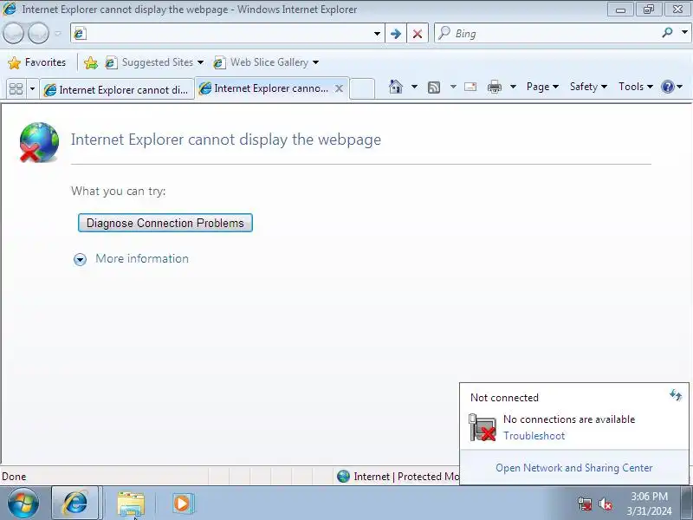Click the Internet | Protected Mode status text
693x520 pixels.
pyautogui.click(x=406, y=476)
